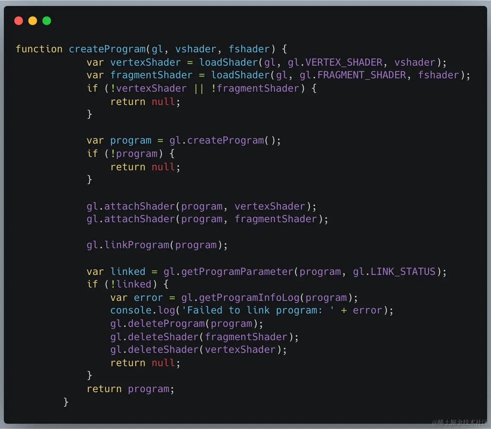Click the '||' operator in the if condition

click(199, 88)
